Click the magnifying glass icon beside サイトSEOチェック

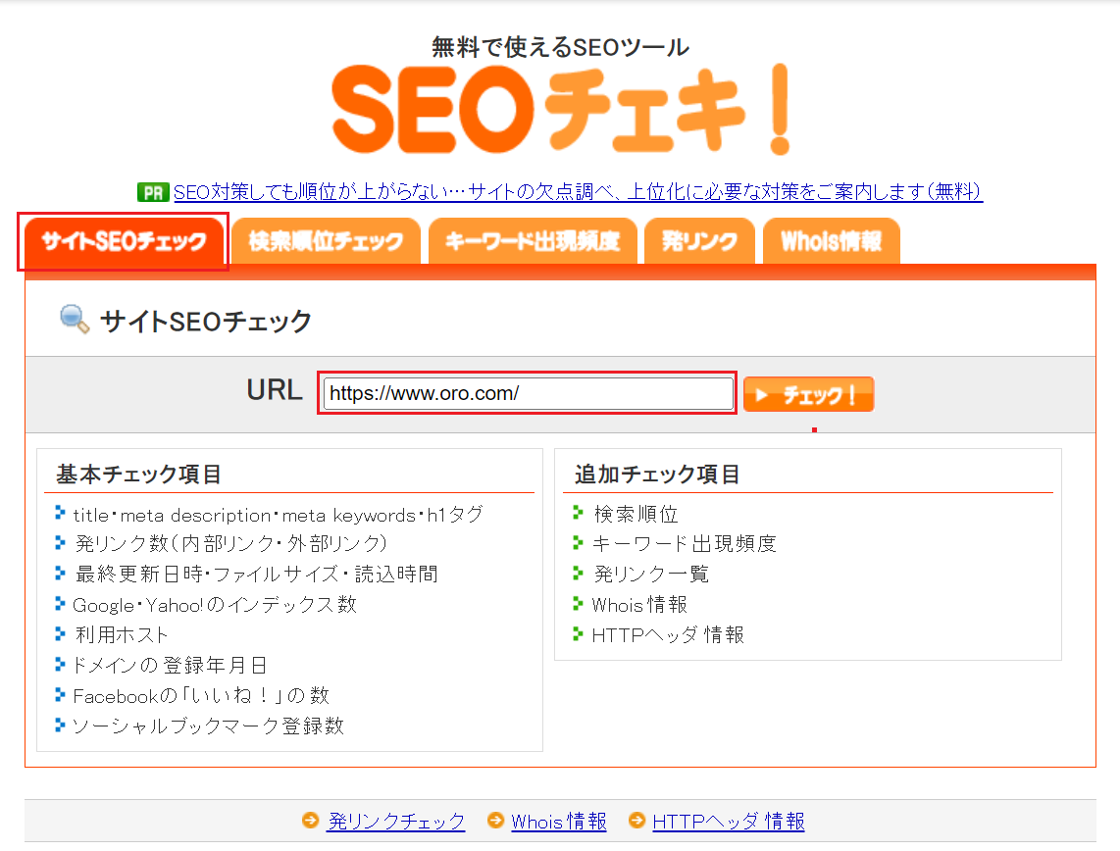click(72, 319)
